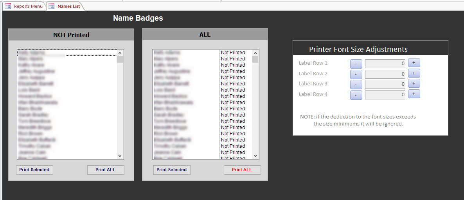Viewport: 464px width, 200px height.
Task: Increase Label Row 1 font size with plus
Action: 414,63
